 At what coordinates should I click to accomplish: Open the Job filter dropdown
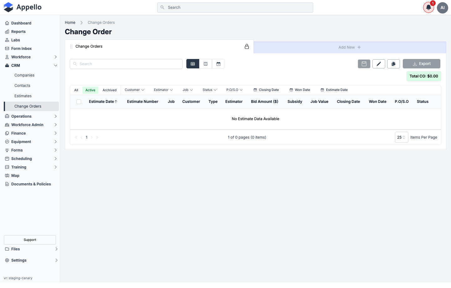tap(188, 90)
